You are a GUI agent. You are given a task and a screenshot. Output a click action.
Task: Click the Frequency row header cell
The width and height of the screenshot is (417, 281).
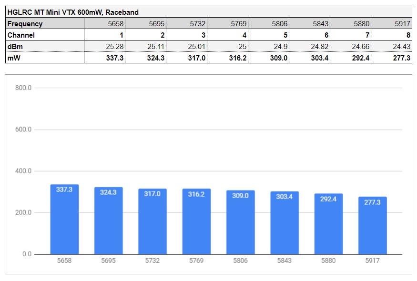[x=45, y=23]
